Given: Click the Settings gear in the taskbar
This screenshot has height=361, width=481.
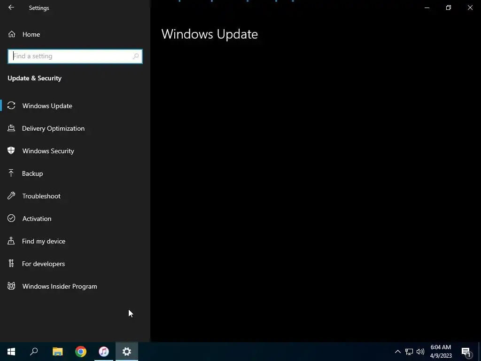Looking at the screenshot, I should (x=127, y=352).
